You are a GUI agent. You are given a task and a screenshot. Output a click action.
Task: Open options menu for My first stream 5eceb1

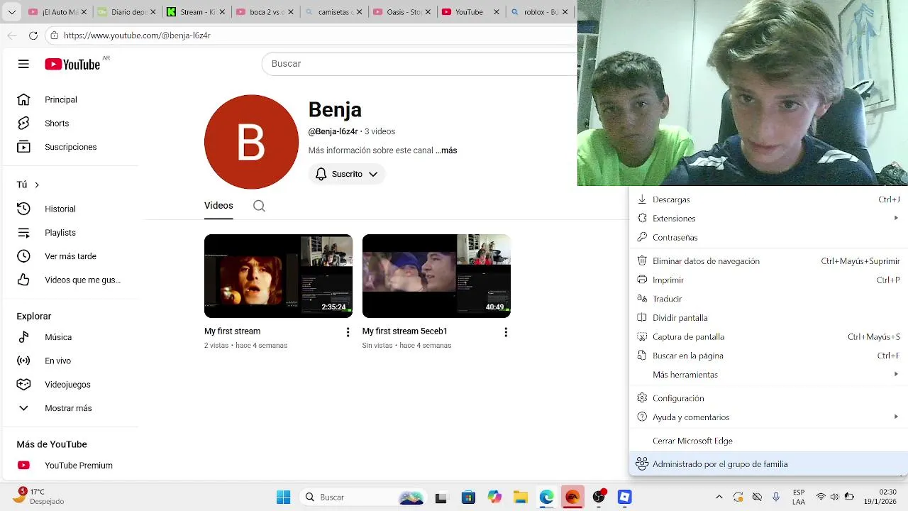point(506,332)
